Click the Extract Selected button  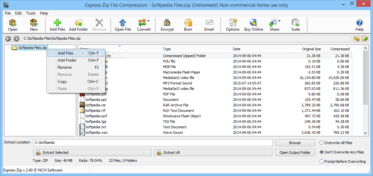[92, 152]
